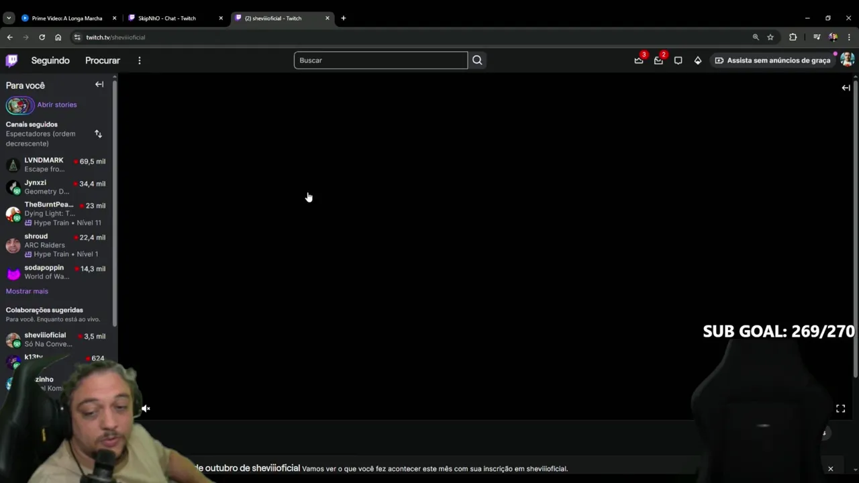The width and height of the screenshot is (859, 483).
Task: Open browser profile avatar
Action: [833, 38]
